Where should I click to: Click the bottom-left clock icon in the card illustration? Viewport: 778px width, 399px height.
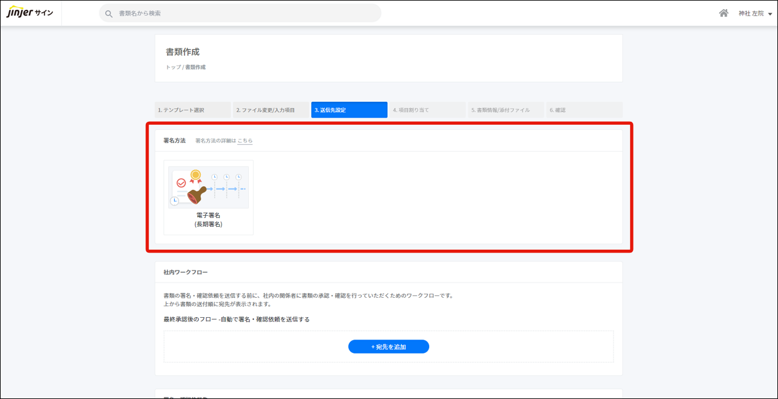[x=175, y=201]
